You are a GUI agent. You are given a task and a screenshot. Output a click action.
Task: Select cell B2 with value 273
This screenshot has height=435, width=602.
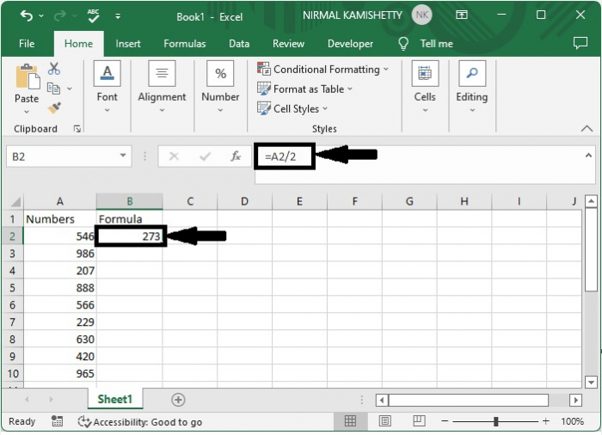tap(130, 236)
